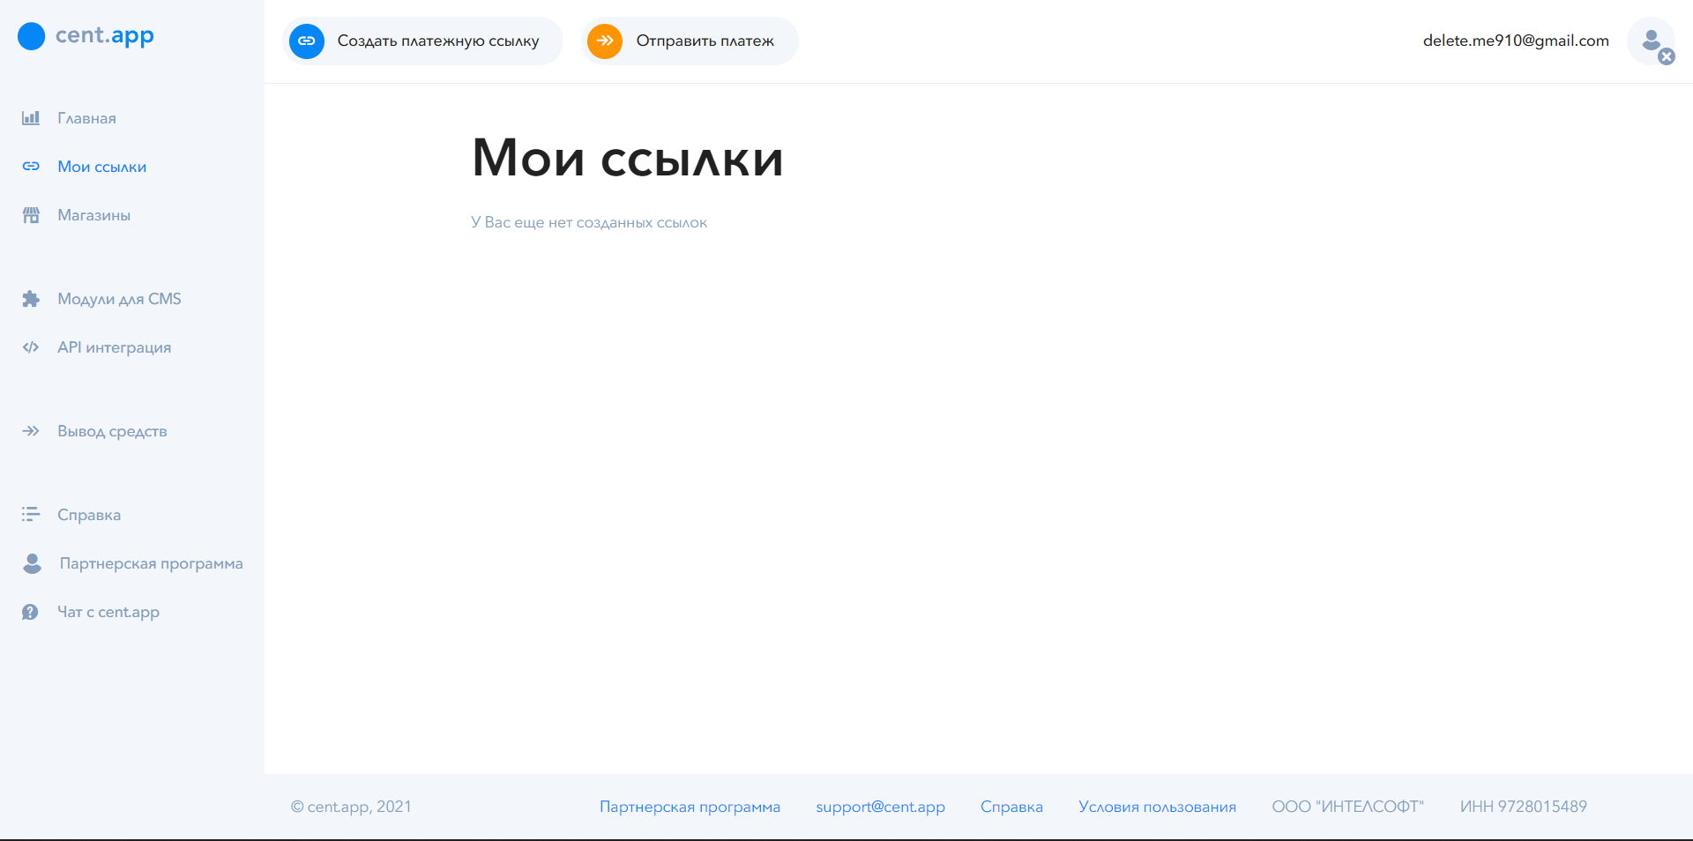
Task: Click ИНН 9728015489 footer text
Action: coord(1523,807)
